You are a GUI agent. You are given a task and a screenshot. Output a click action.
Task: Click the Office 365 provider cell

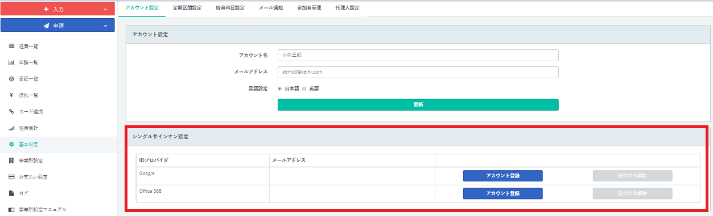pyautogui.click(x=203, y=193)
